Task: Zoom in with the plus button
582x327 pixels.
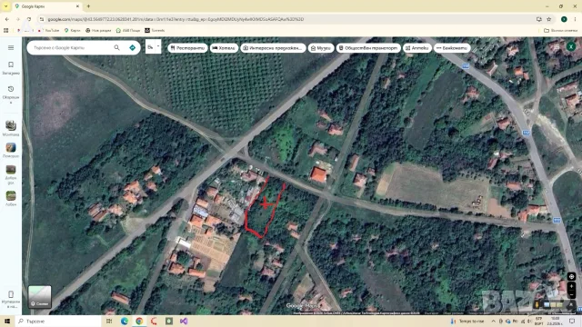Action: click(571, 286)
